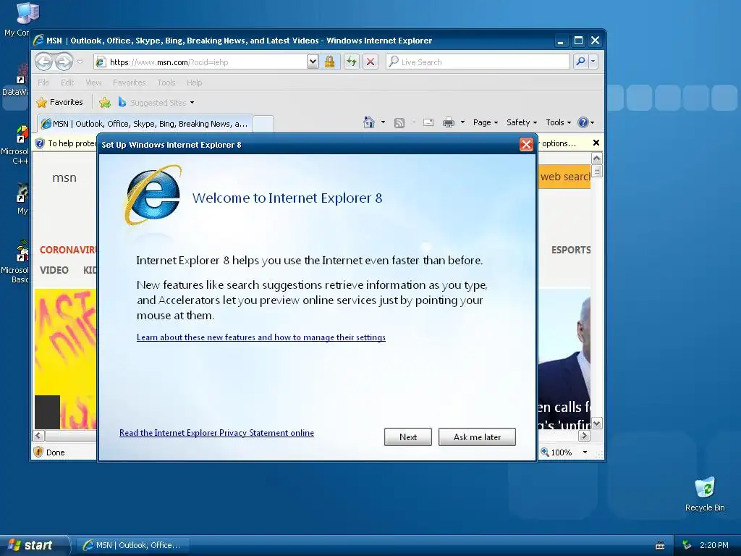Click the horizontal scrollbar left arrow
This screenshot has width=741, height=556.
pos(39,435)
